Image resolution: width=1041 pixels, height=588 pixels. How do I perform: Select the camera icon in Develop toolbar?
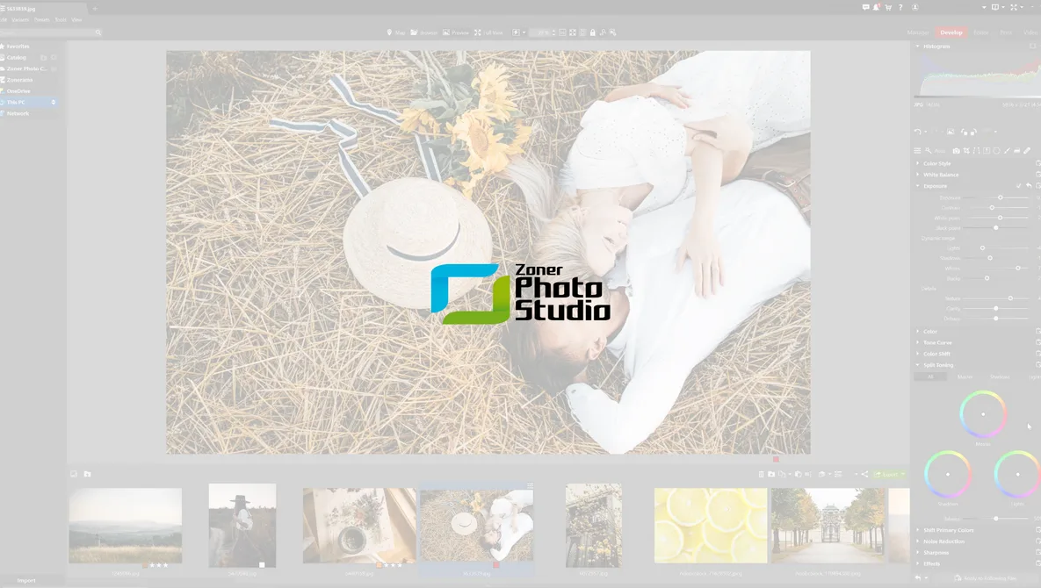[956, 150]
